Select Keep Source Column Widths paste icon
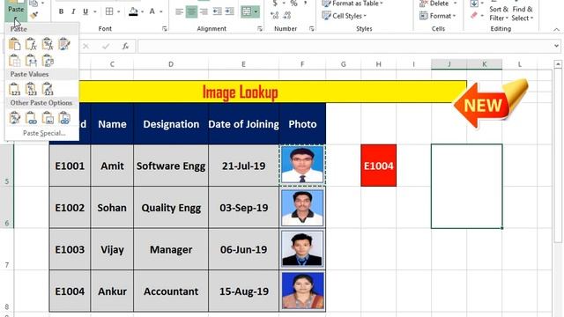 (x=31, y=61)
